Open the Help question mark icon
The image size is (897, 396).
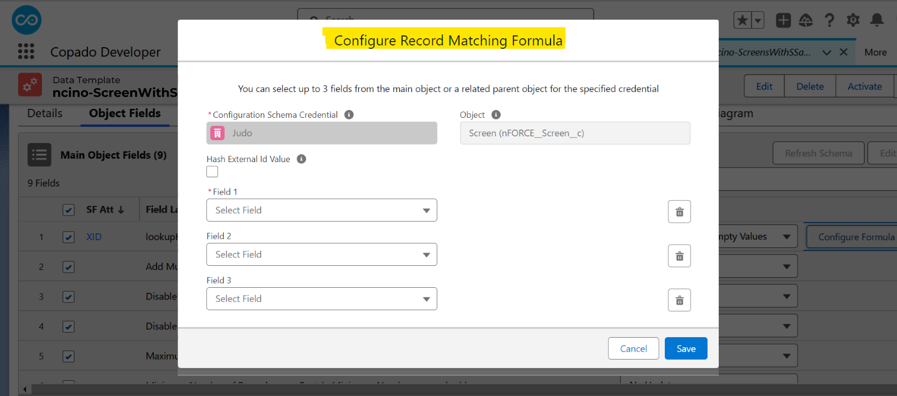click(829, 21)
